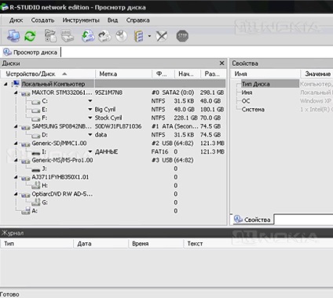
Task: Click the Текст column header in Журнал
Action: [258, 244]
